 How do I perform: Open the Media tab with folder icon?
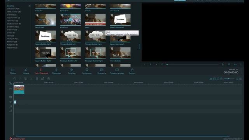point(13,71)
